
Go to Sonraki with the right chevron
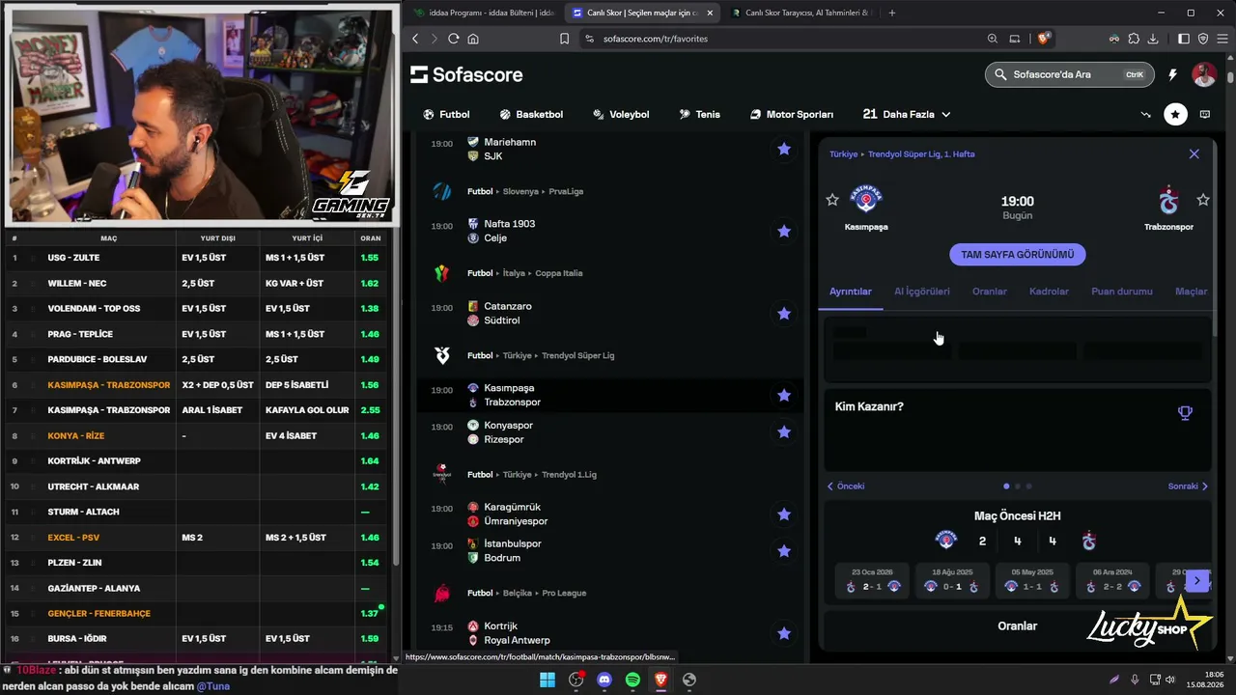[x=1188, y=486]
